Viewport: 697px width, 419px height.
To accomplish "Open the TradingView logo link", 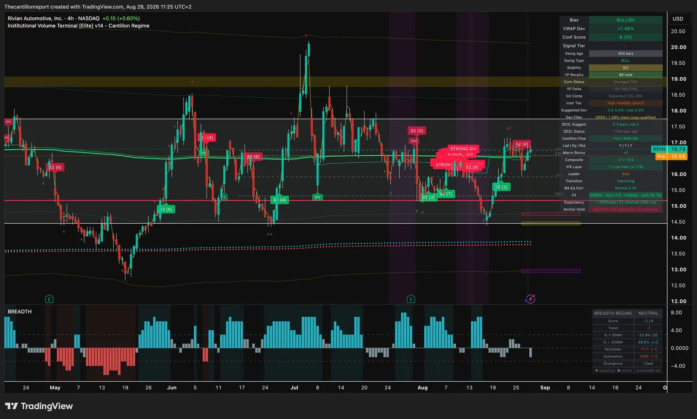I will 39,406.
